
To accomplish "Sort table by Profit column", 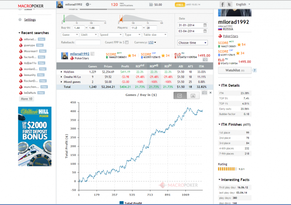I will click(125, 66).
